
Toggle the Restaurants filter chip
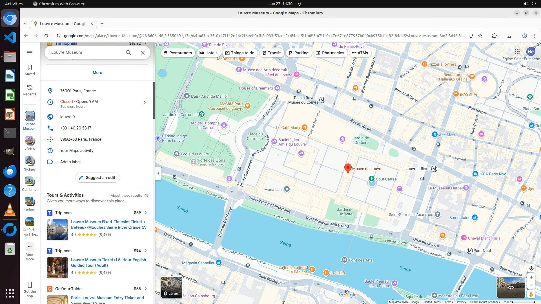click(178, 53)
